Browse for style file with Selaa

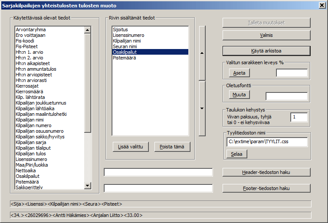(236, 154)
